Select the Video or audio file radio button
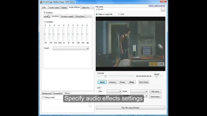 click(97, 14)
